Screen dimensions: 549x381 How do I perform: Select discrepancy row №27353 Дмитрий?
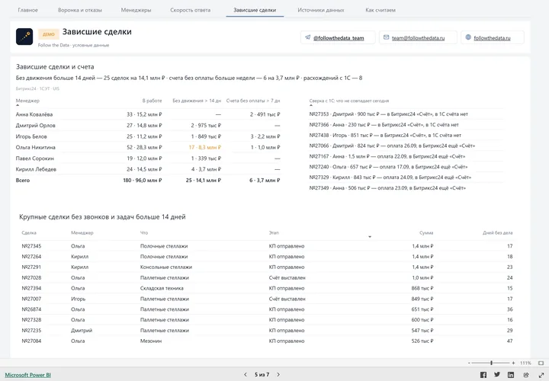[406, 114]
